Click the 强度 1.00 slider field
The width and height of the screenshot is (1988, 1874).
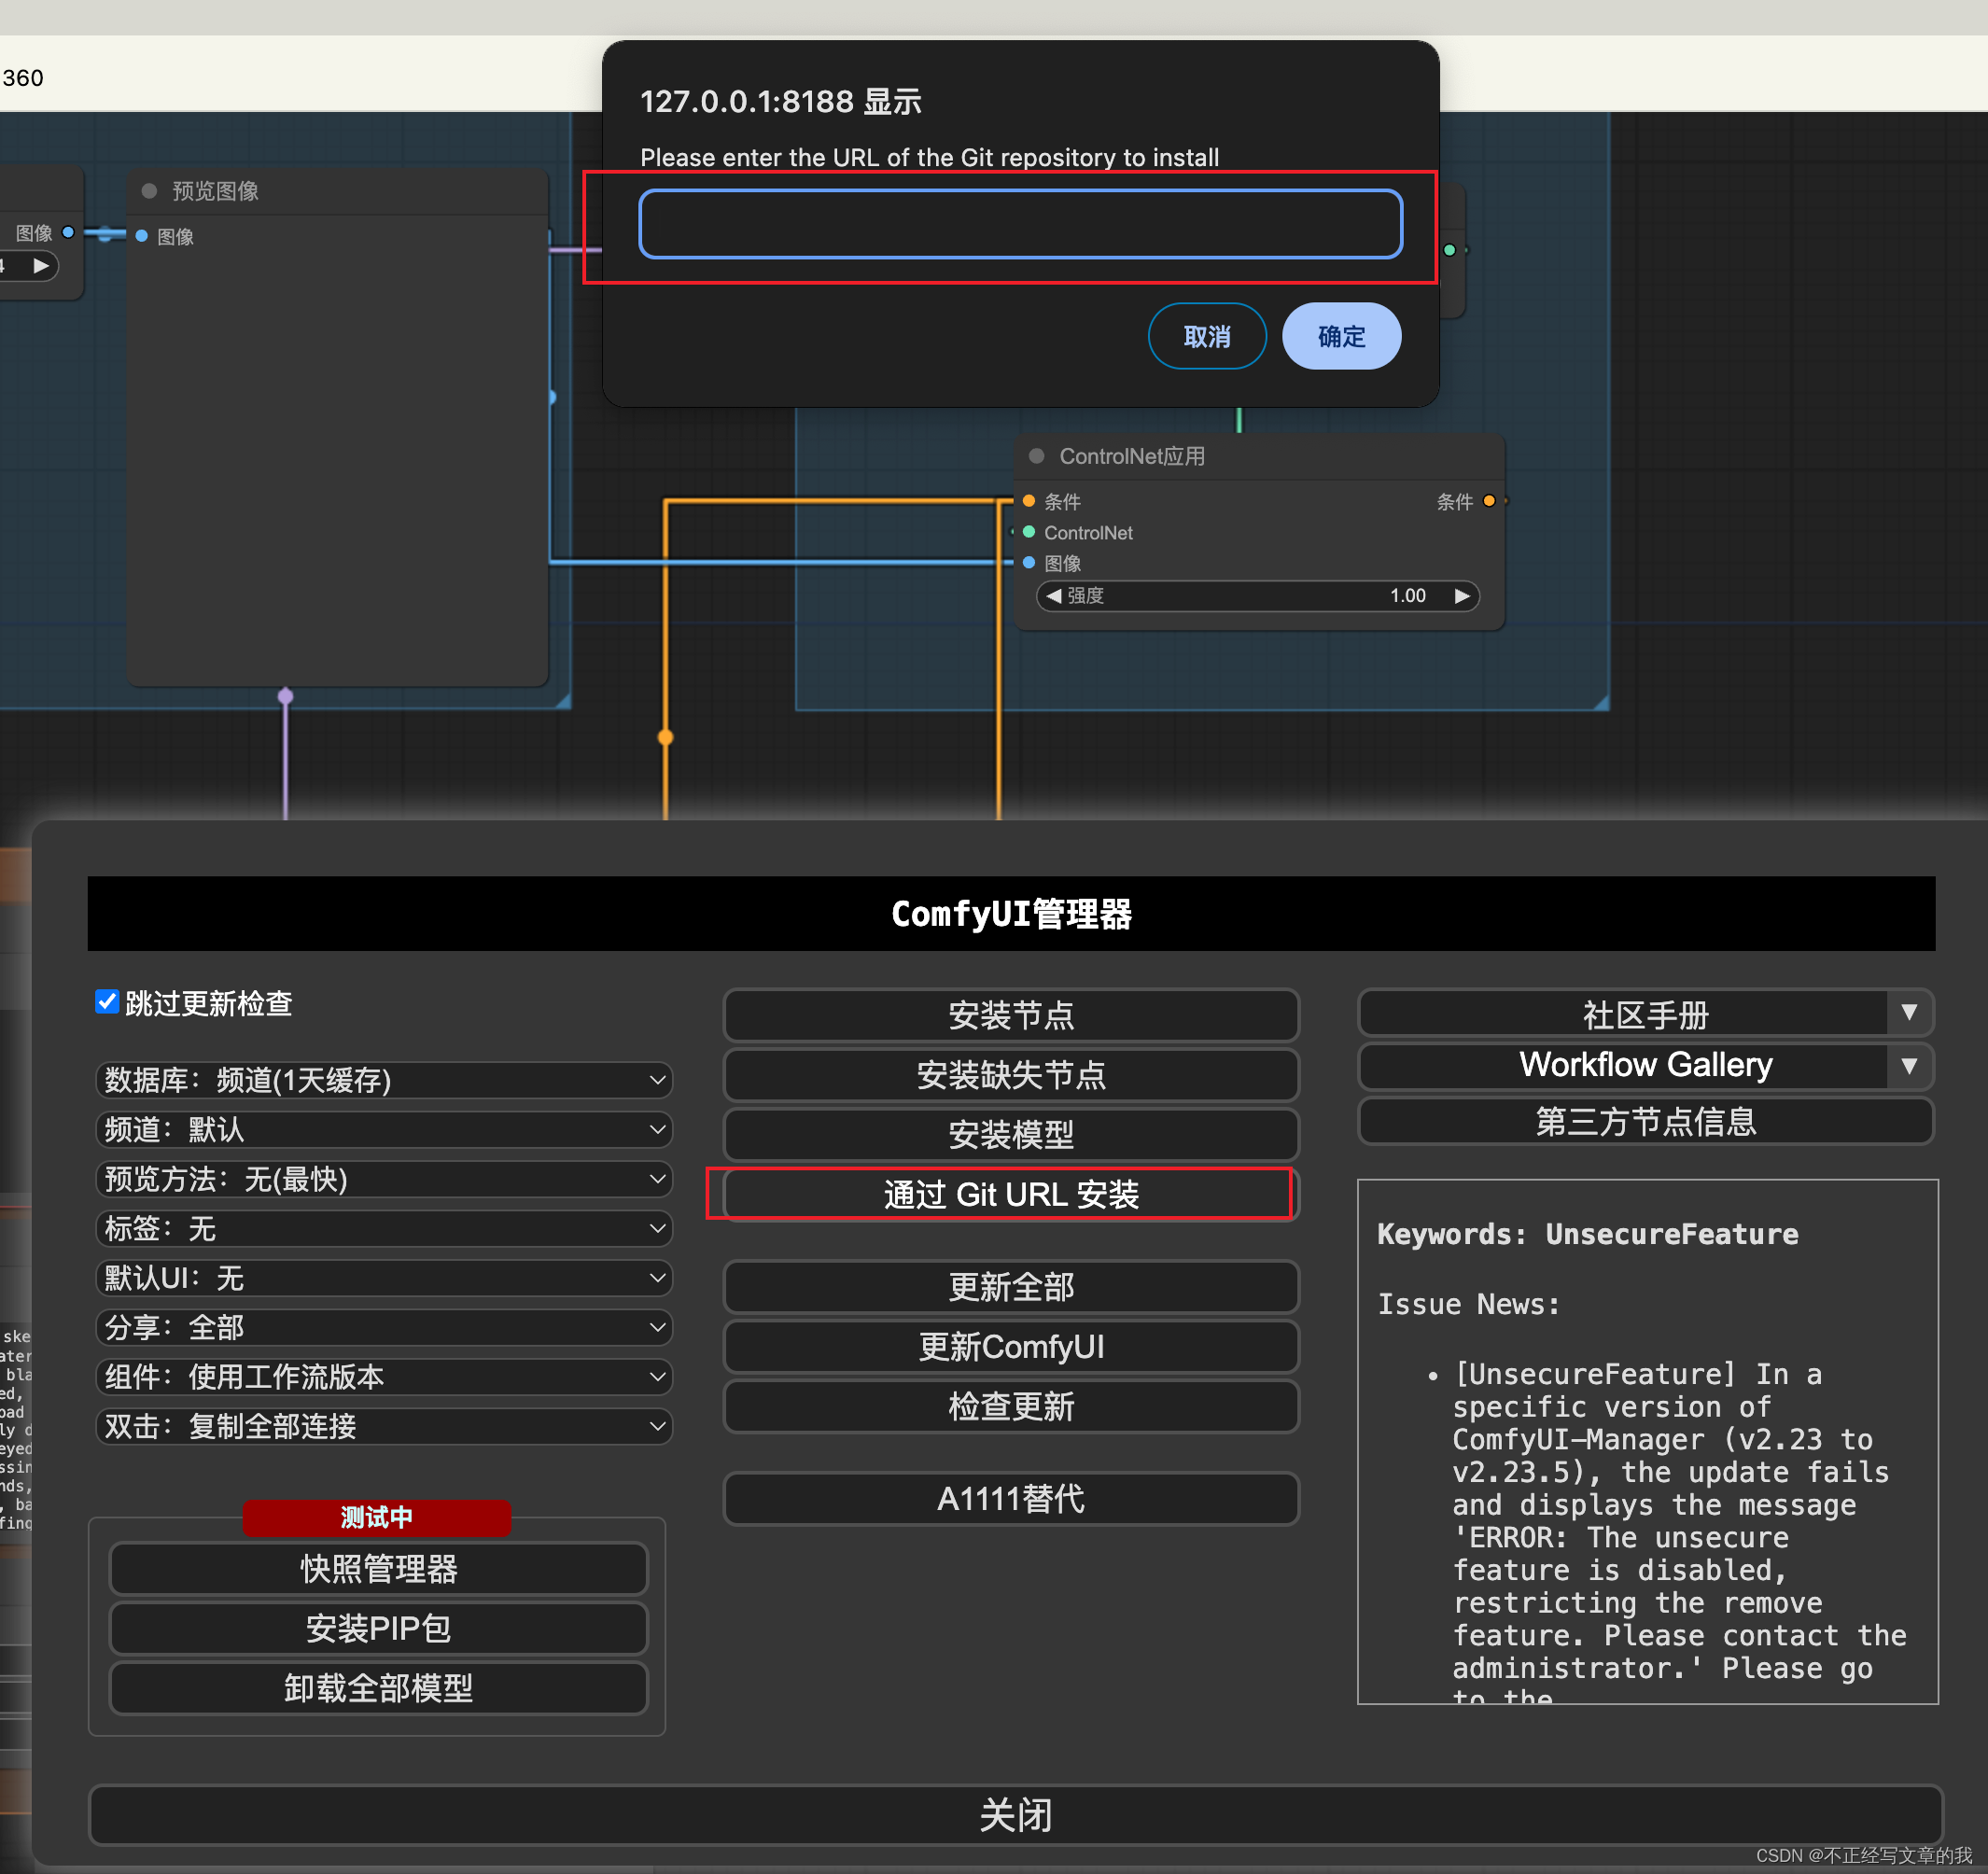coord(1257,596)
